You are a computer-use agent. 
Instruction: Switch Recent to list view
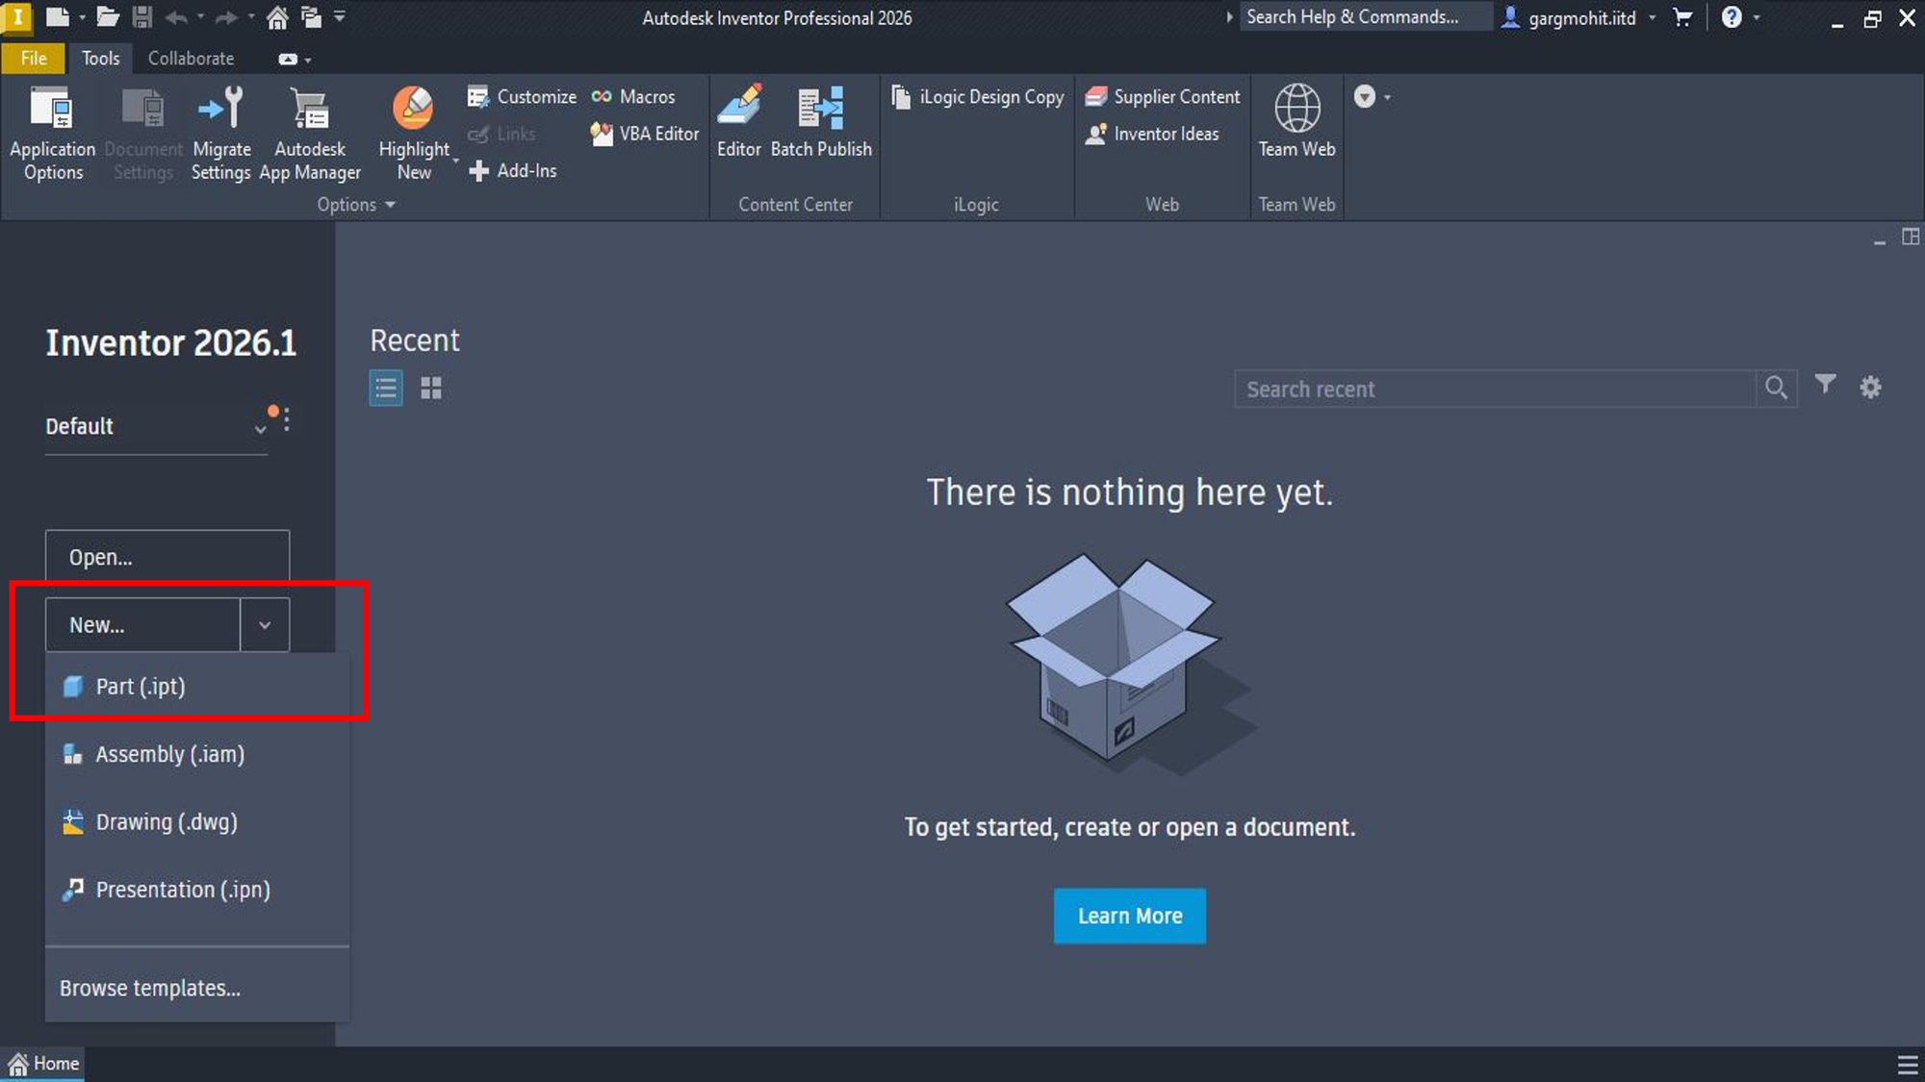386,389
